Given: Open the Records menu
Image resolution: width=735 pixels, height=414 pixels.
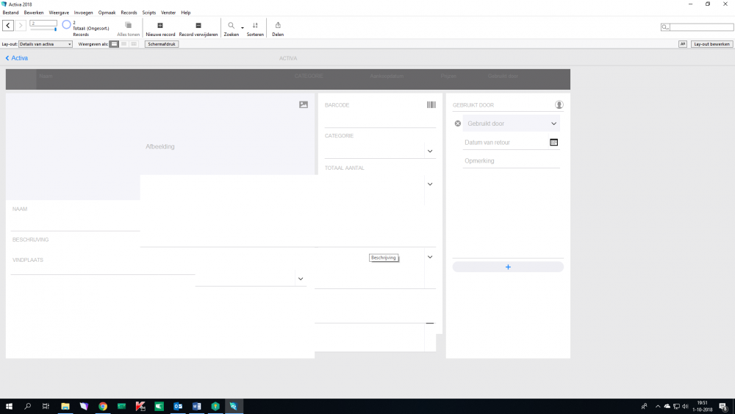Looking at the screenshot, I should pos(129,13).
